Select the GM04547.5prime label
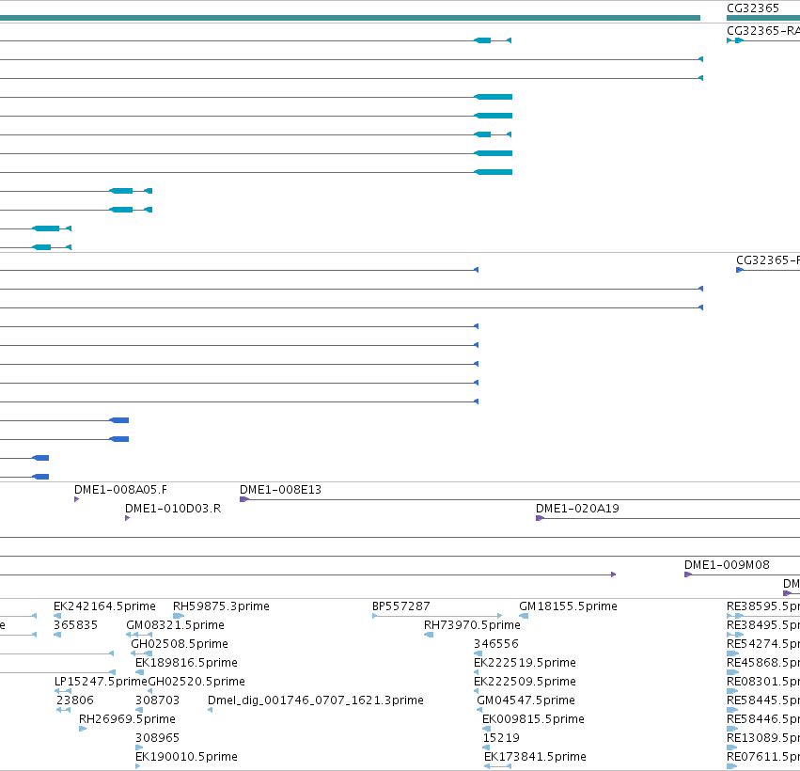This screenshot has height=771, width=800. tap(525, 700)
